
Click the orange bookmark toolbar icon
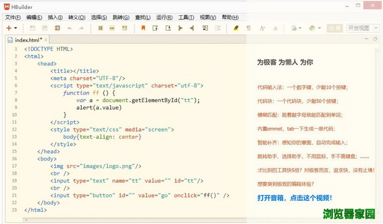pyautogui.click(x=143, y=28)
